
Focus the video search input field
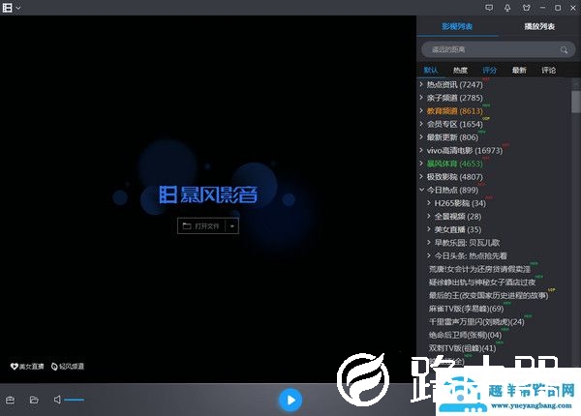498,49
